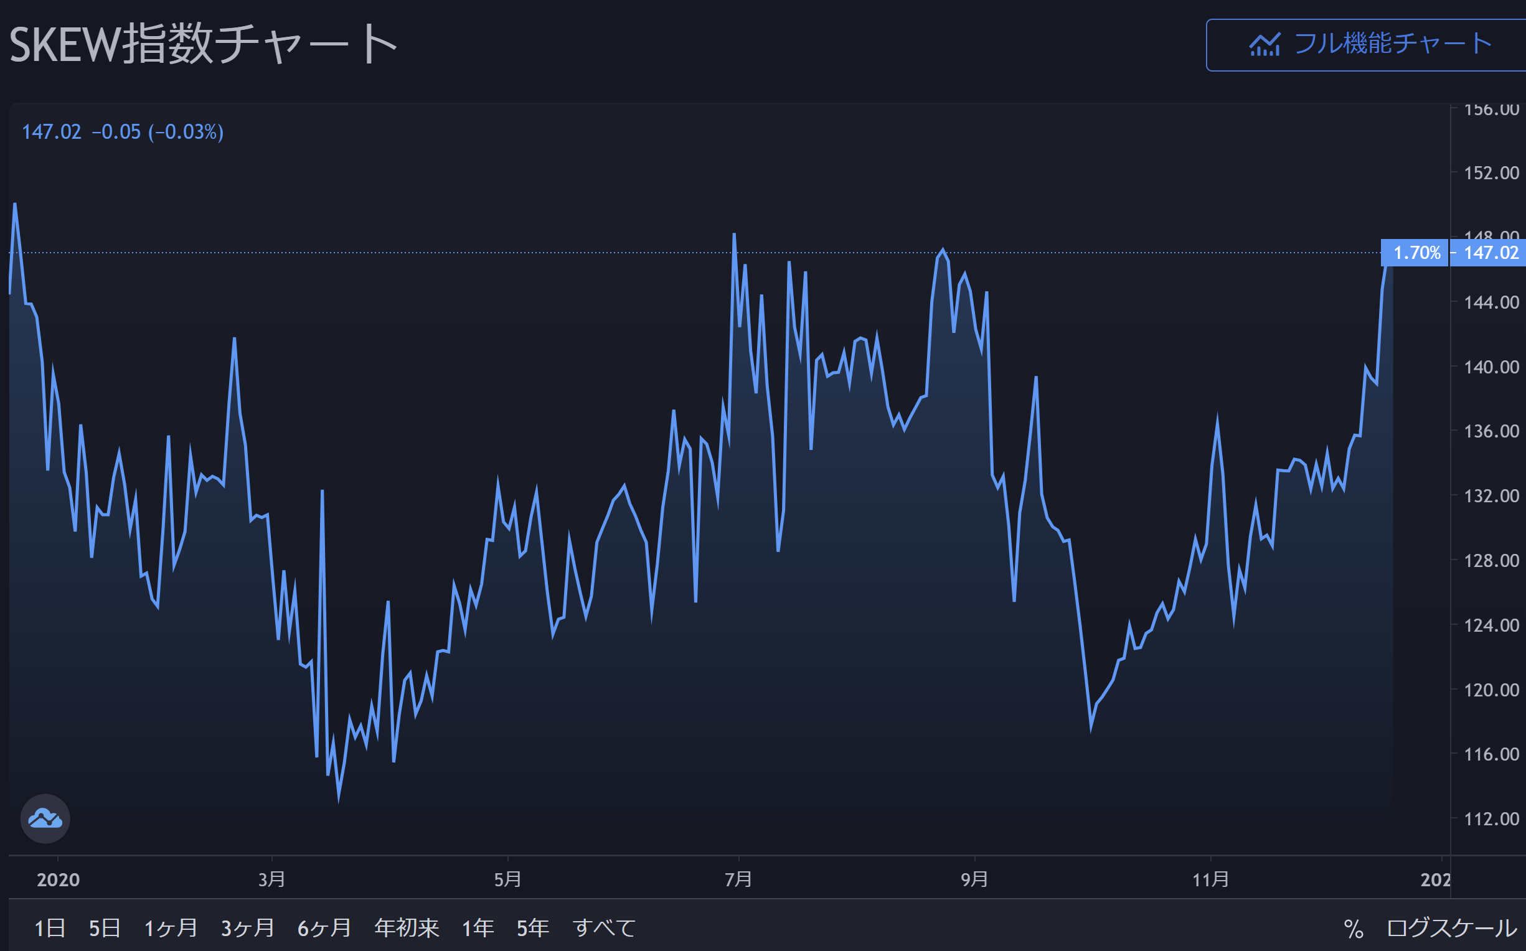Choose the 6ヶ月 range

(324, 929)
